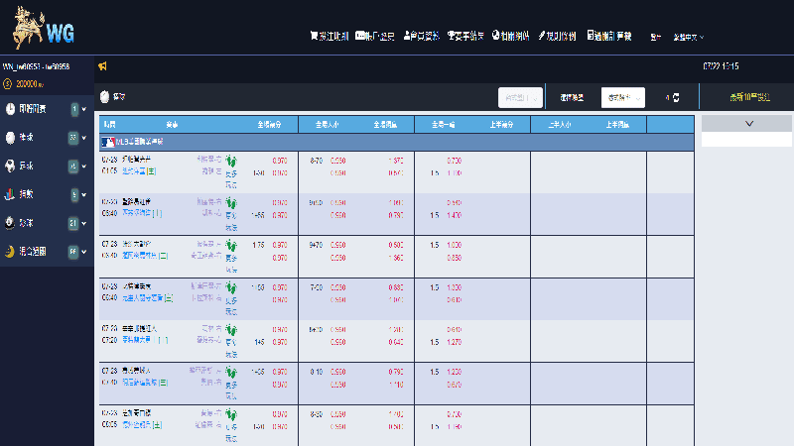Image resolution: width=794 pixels, height=446 pixels.
Task: Expand the right panel chevron
Action: click(x=747, y=123)
